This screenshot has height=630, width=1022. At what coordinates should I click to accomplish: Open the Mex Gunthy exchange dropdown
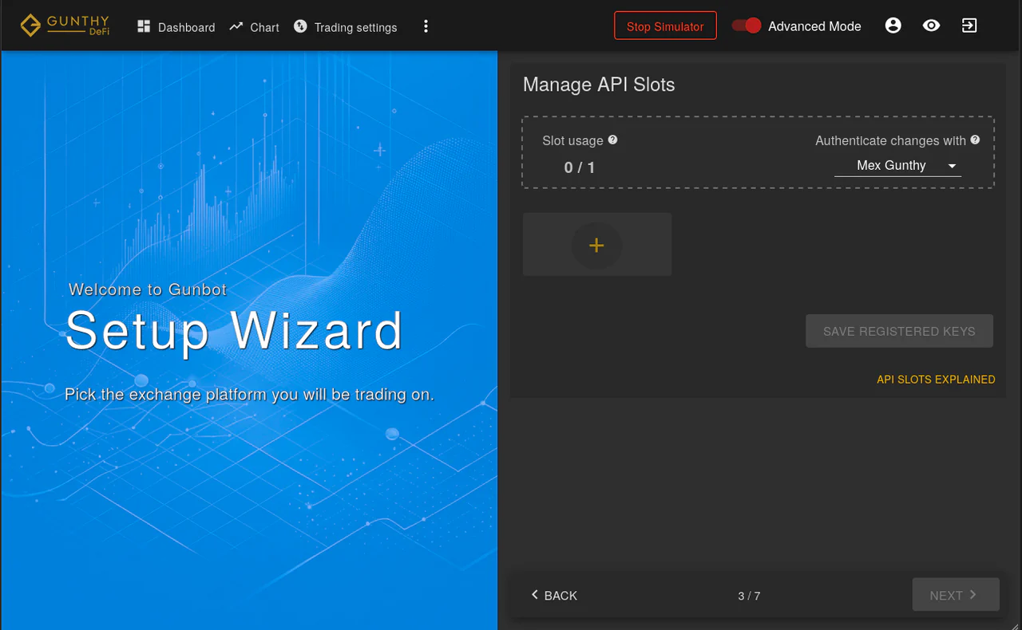(897, 166)
